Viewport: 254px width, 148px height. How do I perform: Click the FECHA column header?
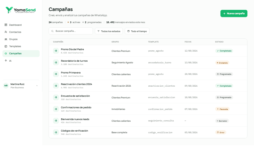(188, 42)
